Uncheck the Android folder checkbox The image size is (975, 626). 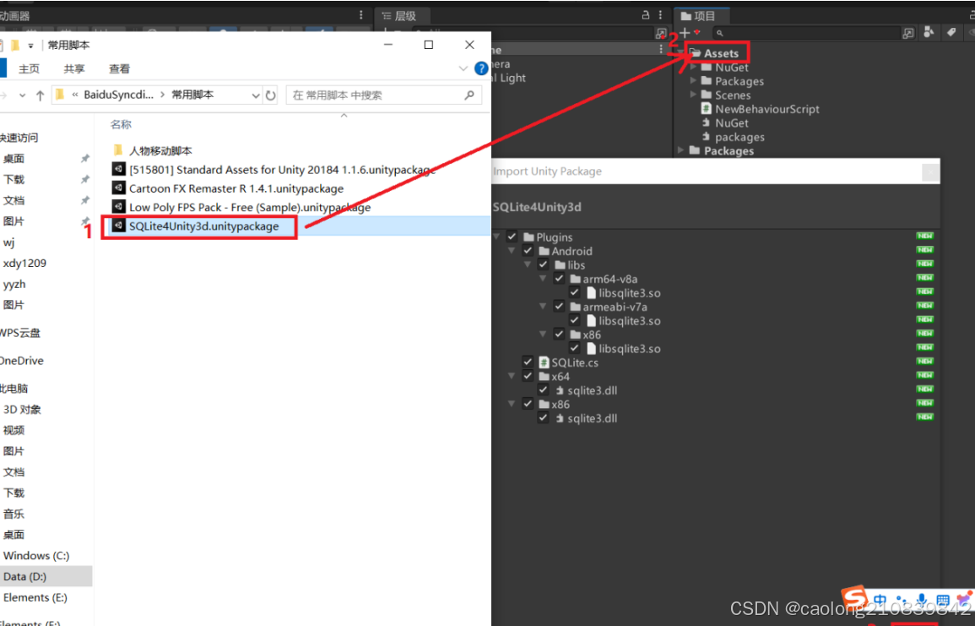(528, 251)
